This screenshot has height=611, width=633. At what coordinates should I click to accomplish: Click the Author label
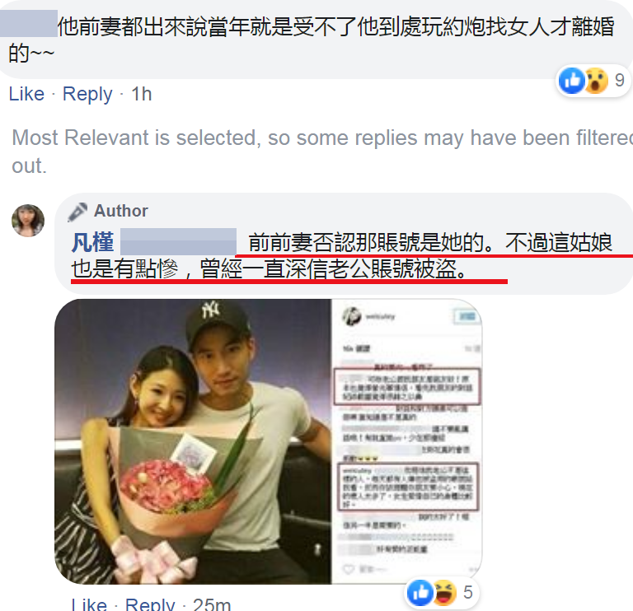(x=121, y=211)
